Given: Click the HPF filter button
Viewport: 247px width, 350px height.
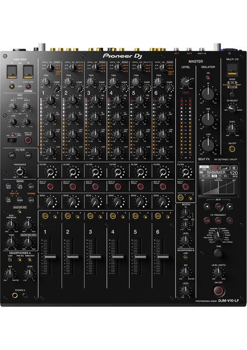Looking at the screenshot, I should click(x=28, y=155).
